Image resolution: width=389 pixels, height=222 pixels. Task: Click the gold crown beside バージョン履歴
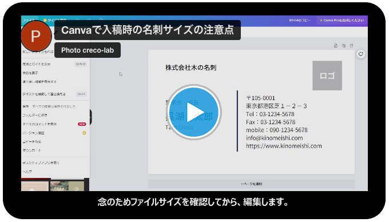[x=84, y=133]
